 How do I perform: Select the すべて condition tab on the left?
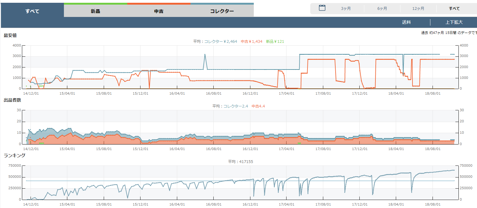pyautogui.click(x=32, y=11)
